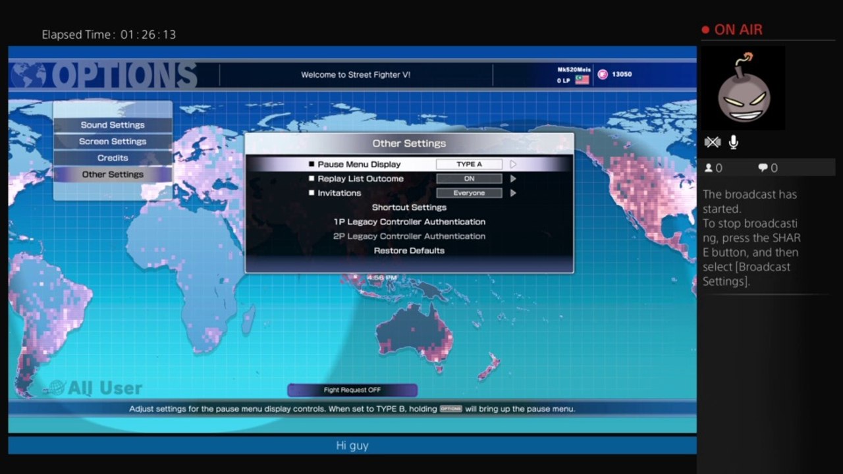The height and width of the screenshot is (474, 843).
Task: Choose 1P Legacy Controller Authentication
Action: tap(409, 223)
